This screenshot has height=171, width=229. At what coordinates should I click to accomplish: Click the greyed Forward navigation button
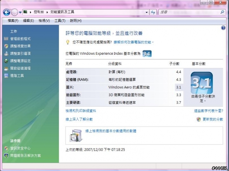click(x=14, y=12)
